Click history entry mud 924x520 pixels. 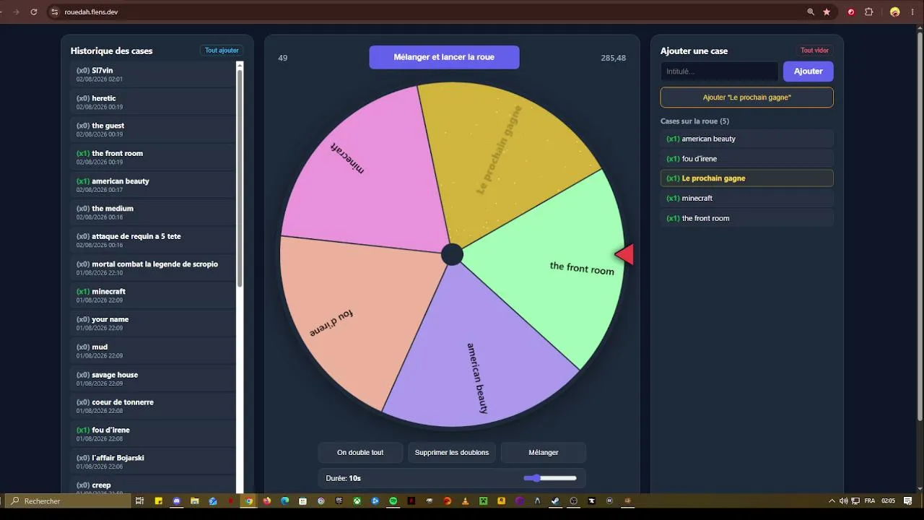point(153,351)
